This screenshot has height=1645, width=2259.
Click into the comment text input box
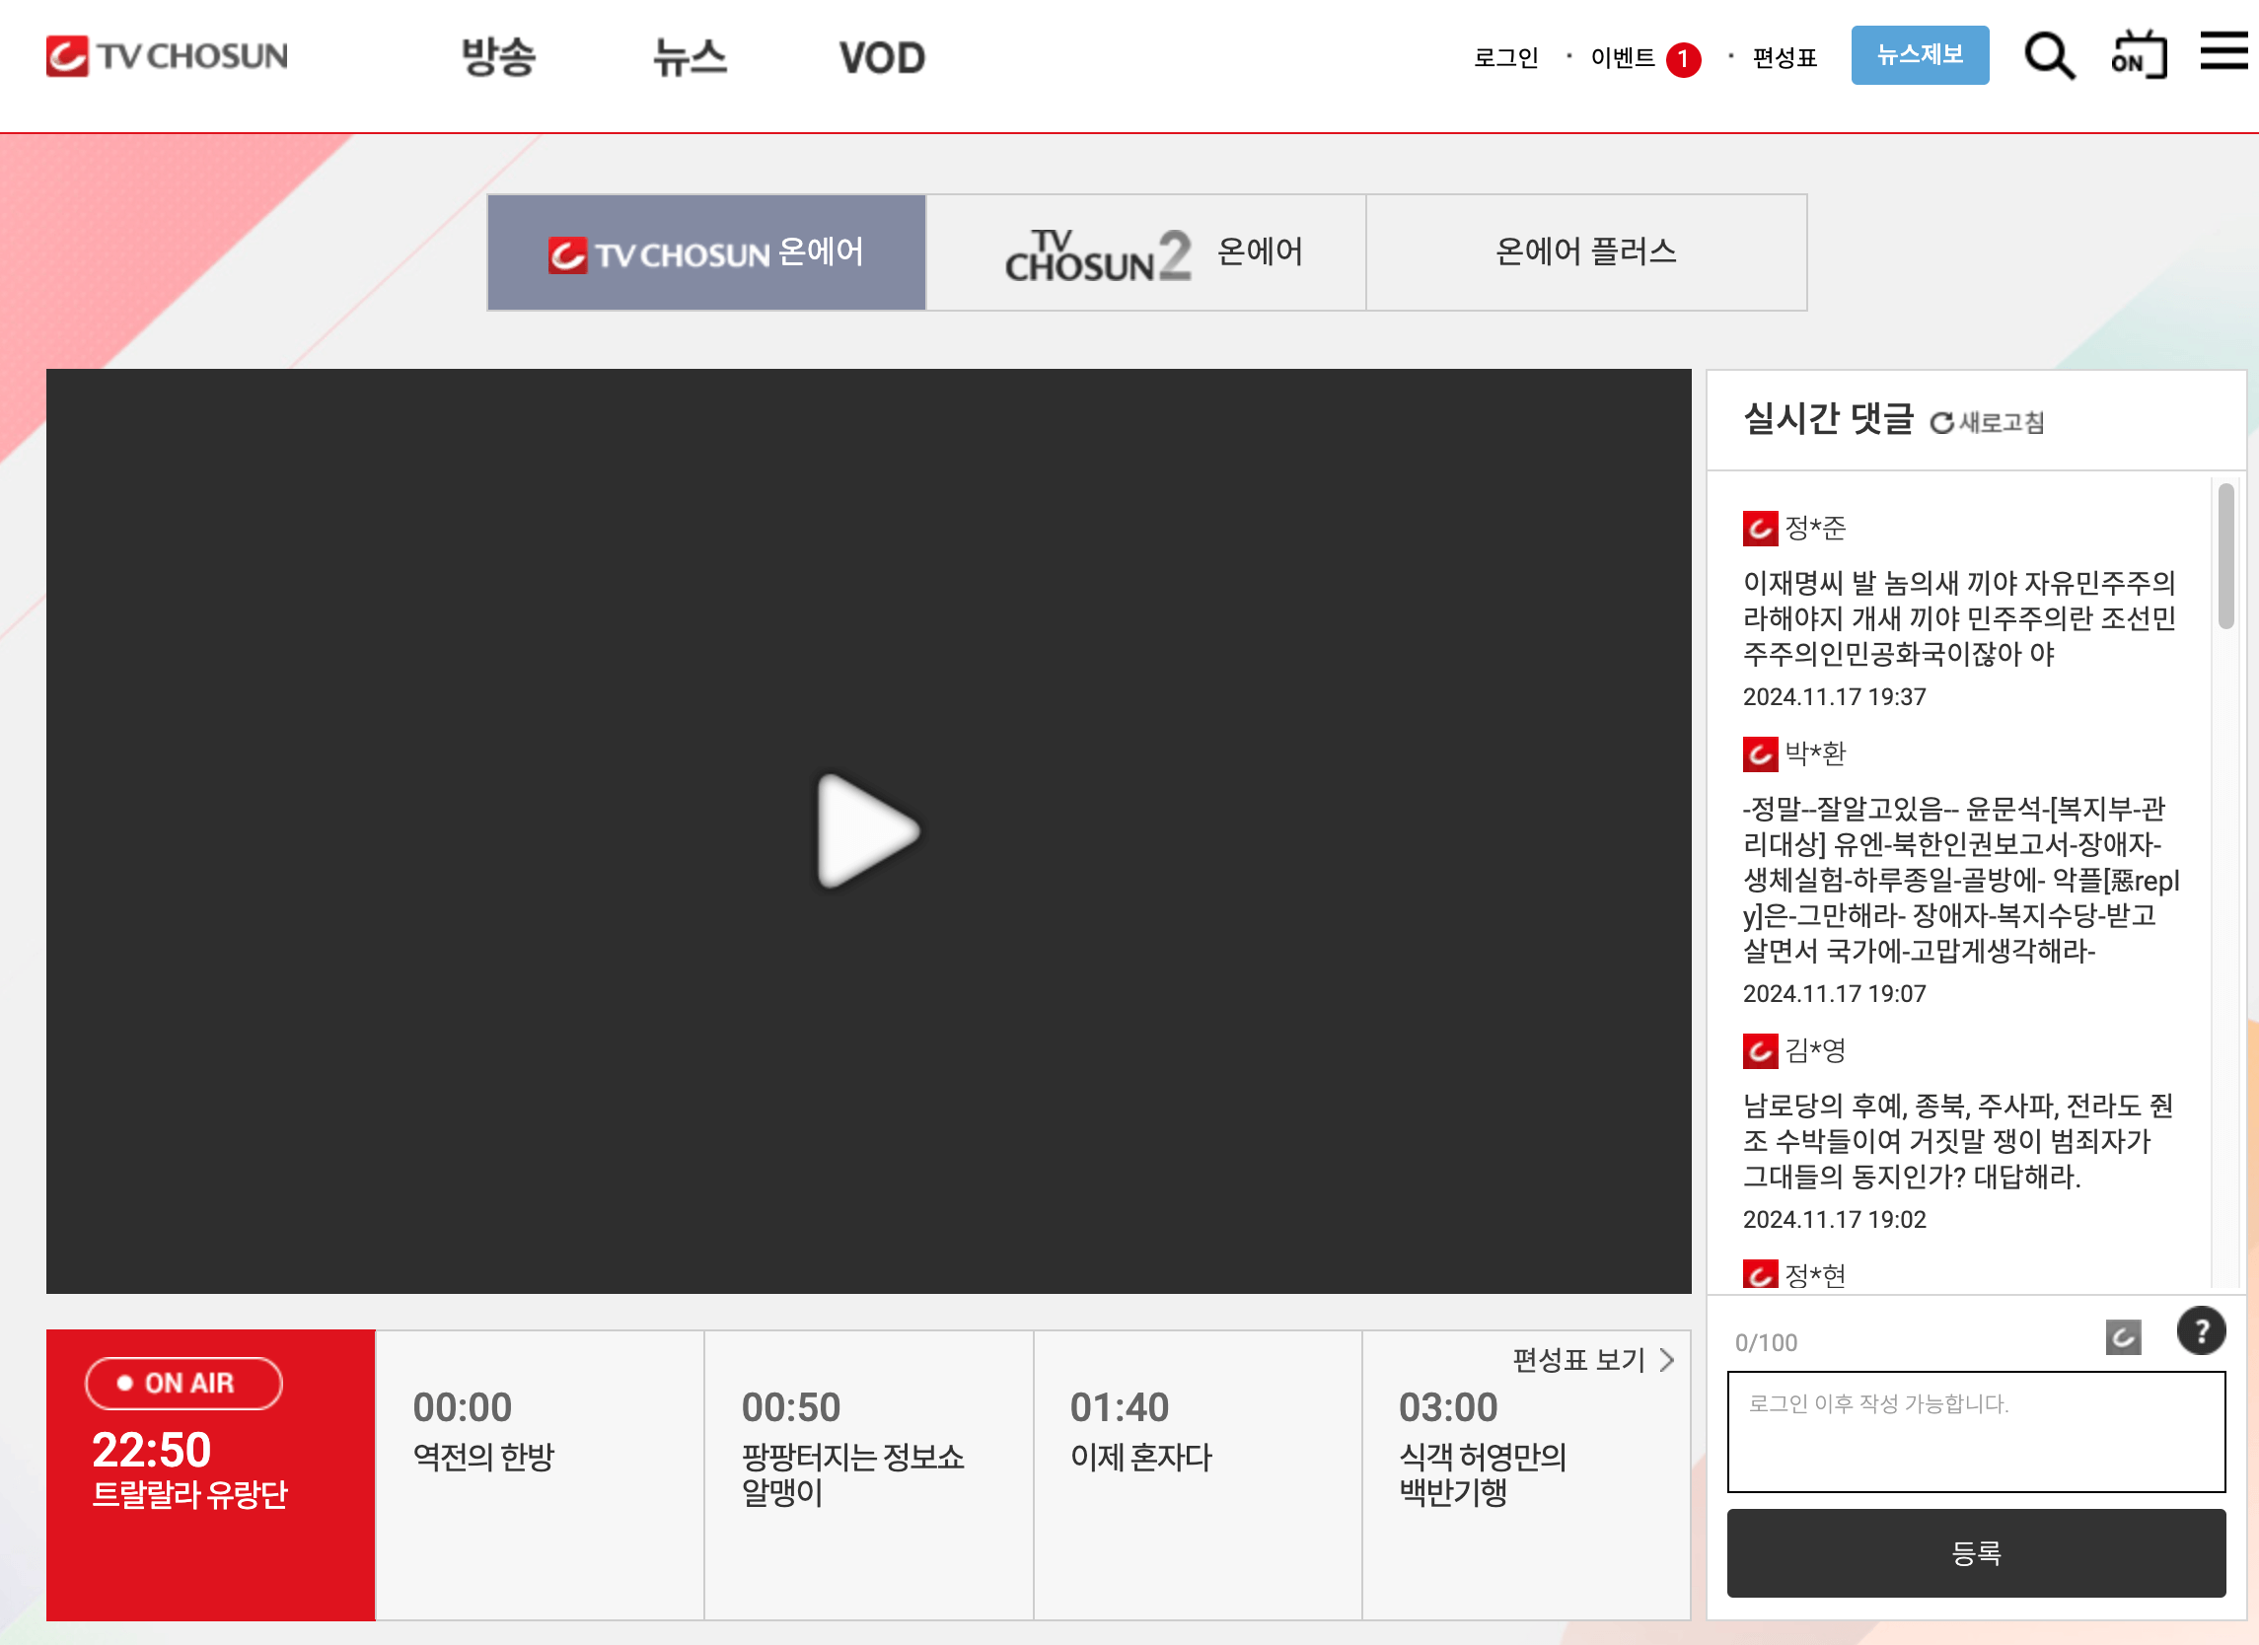pyautogui.click(x=1975, y=1432)
